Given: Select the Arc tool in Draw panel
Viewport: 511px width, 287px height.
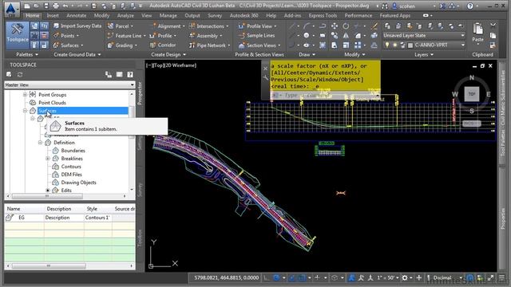Looking at the screenshot, I should tap(307, 26).
